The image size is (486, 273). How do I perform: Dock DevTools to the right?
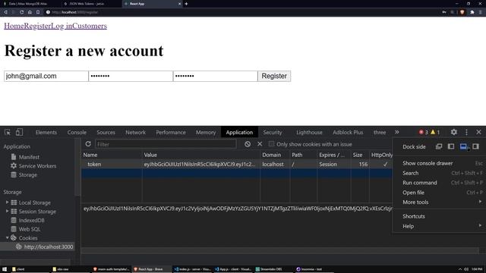pos(475,146)
